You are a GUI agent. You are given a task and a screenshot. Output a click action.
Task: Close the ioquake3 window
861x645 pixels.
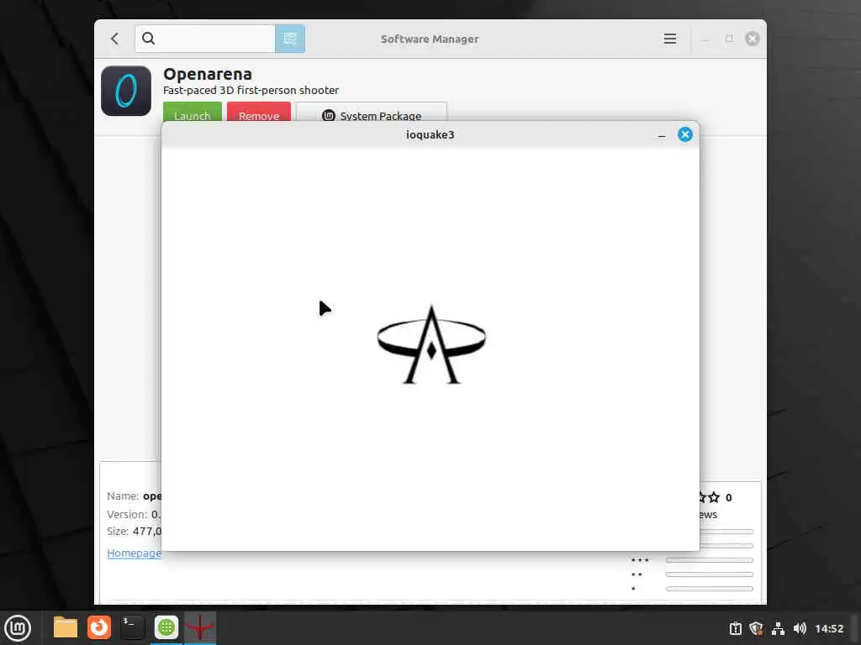(684, 134)
